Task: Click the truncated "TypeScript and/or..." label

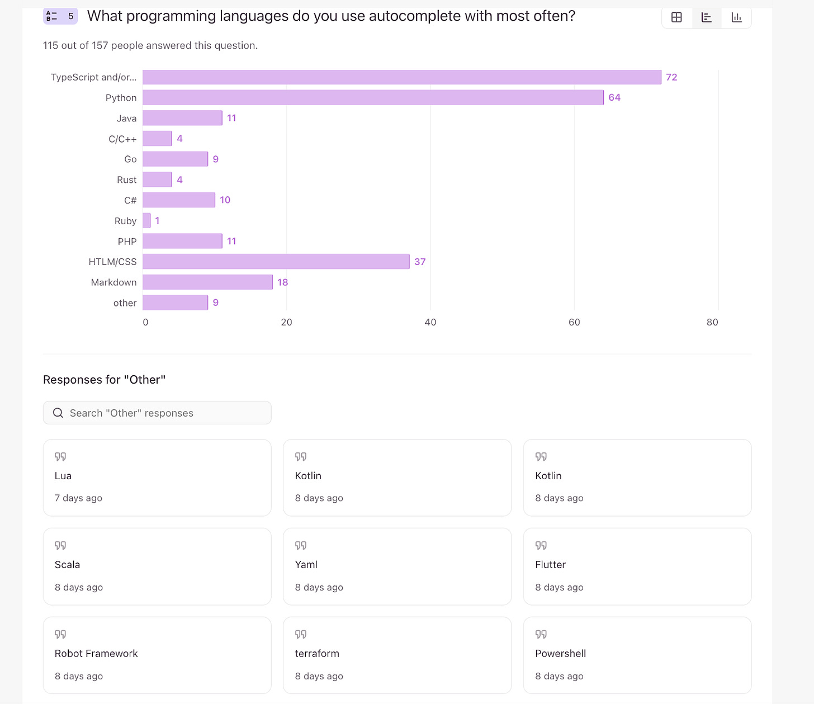Action: pos(93,77)
